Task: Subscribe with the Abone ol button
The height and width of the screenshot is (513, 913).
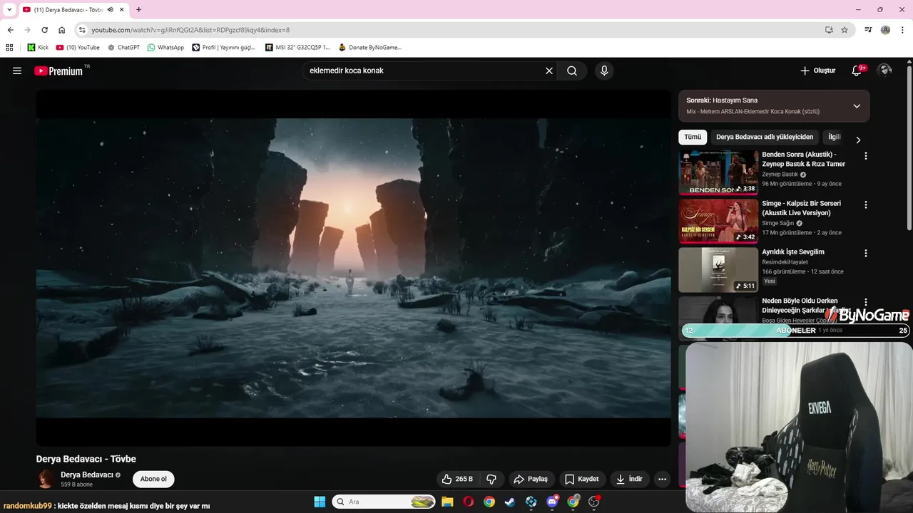Action: (153, 479)
